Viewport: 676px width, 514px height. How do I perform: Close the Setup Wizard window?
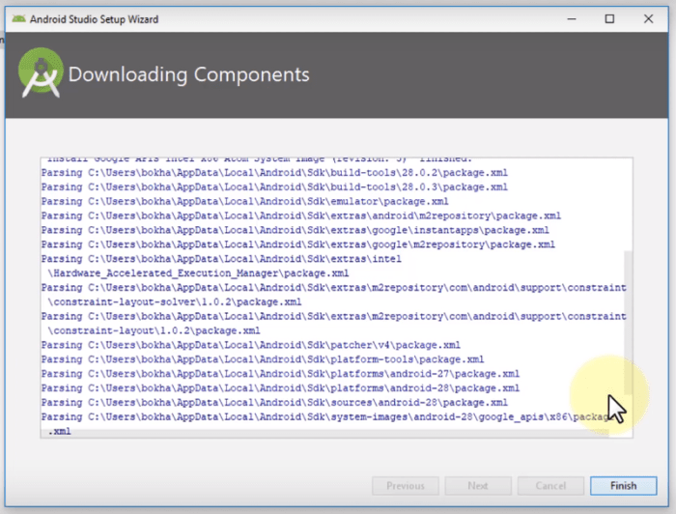[648, 19]
